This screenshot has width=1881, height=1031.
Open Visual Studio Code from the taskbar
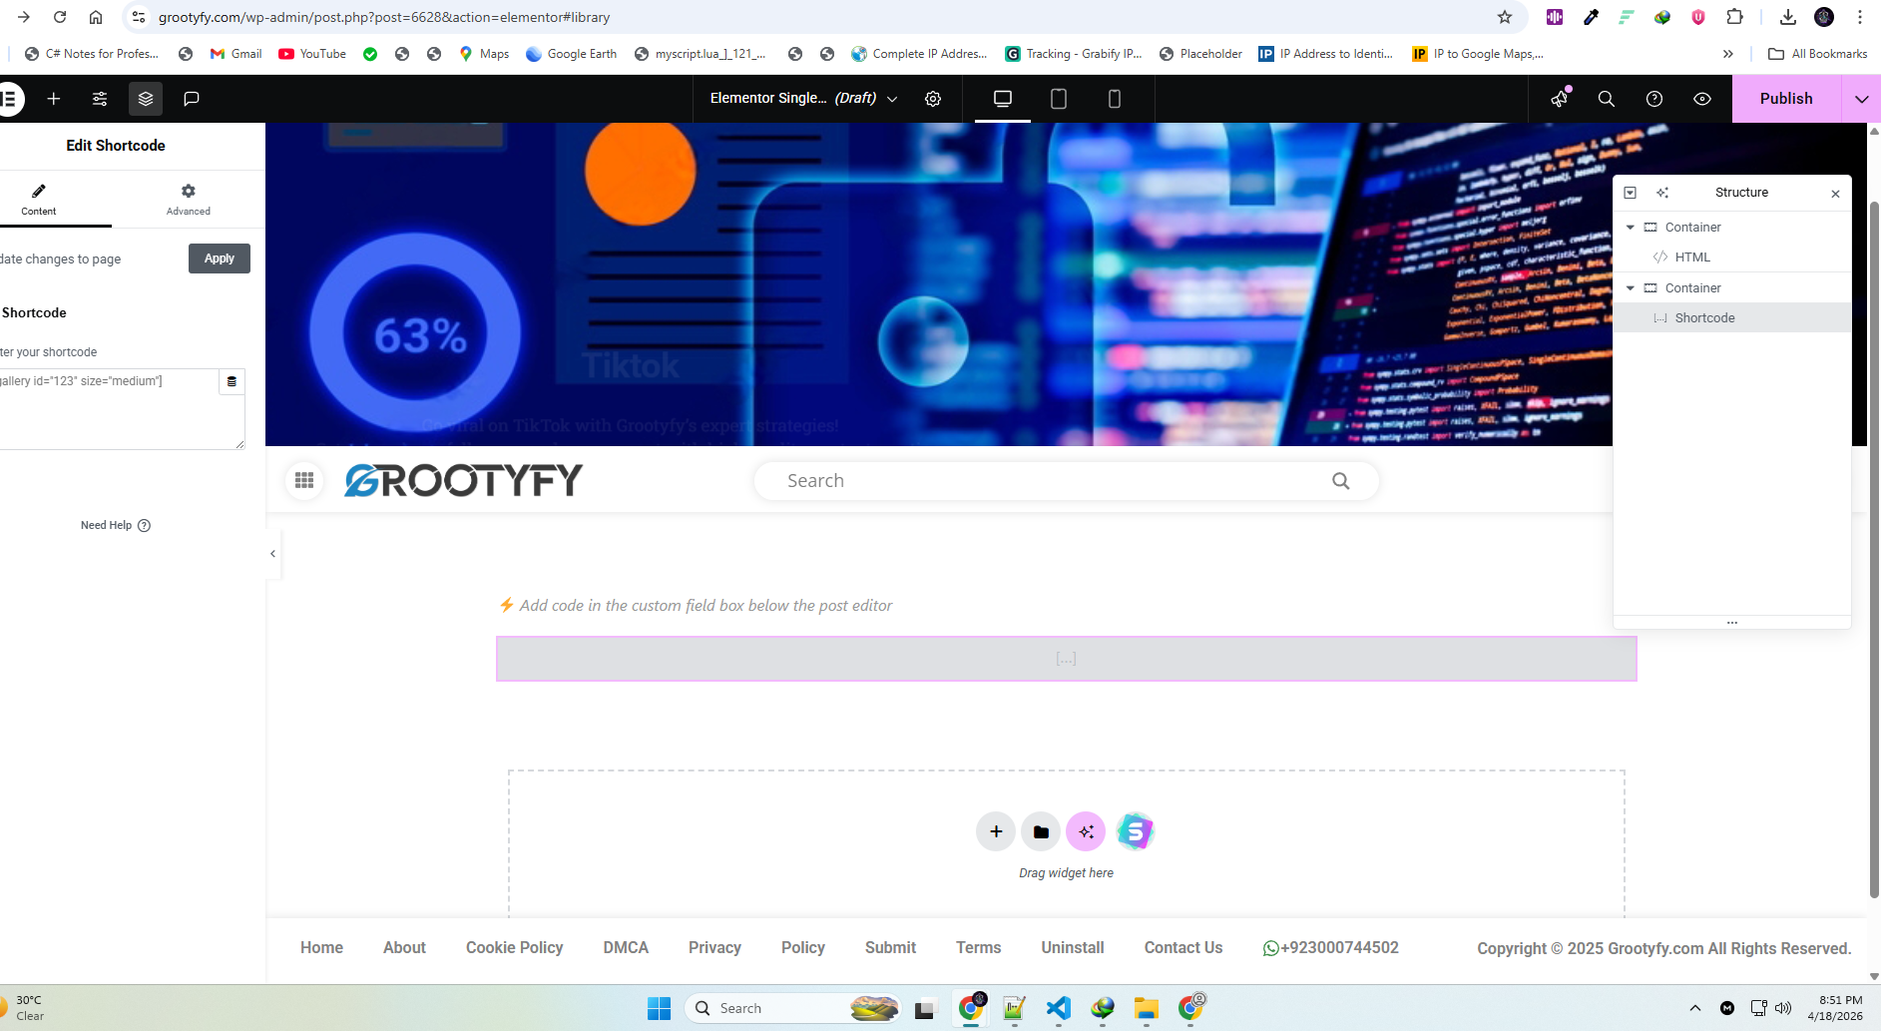click(1058, 1008)
